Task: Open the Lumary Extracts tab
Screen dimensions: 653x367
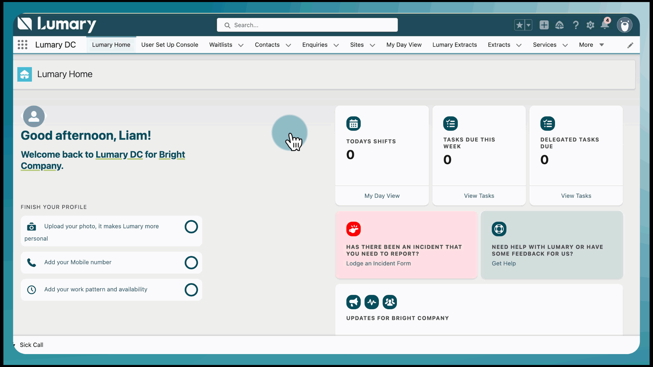Action: (x=454, y=45)
